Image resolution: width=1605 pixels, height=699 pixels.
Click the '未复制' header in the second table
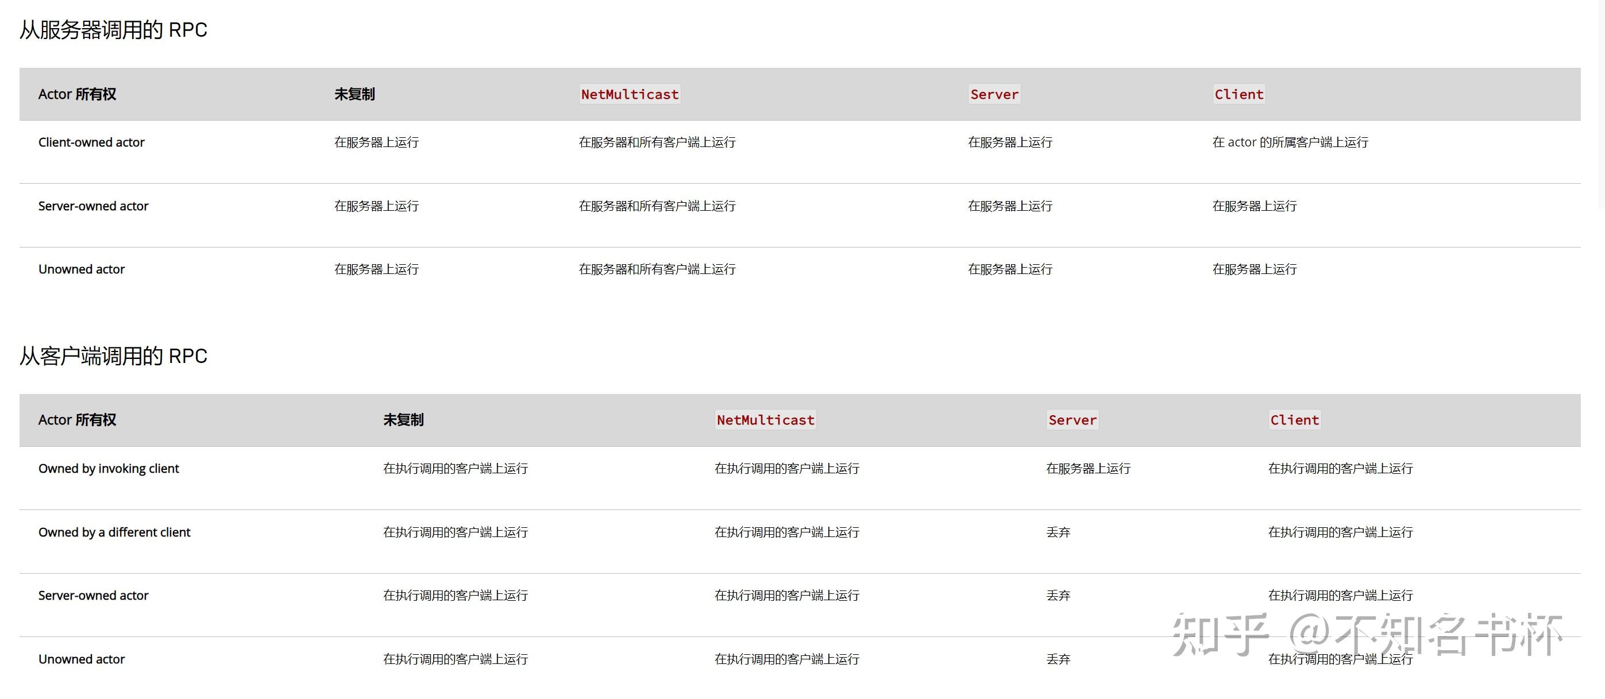pos(403,420)
